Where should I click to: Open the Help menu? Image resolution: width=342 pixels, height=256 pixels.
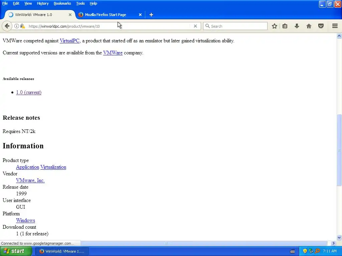pos(94,3)
